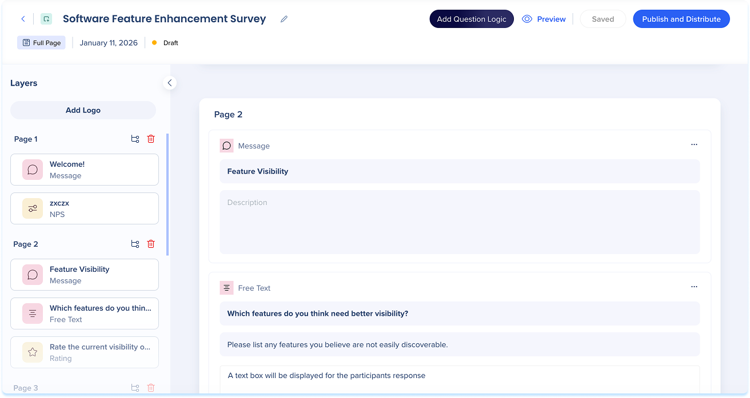Select the Feature Visibility message layer
750x398 pixels.
click(x=85, y=275)
